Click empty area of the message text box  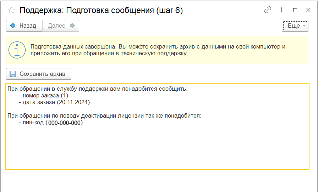click(156, 149)
